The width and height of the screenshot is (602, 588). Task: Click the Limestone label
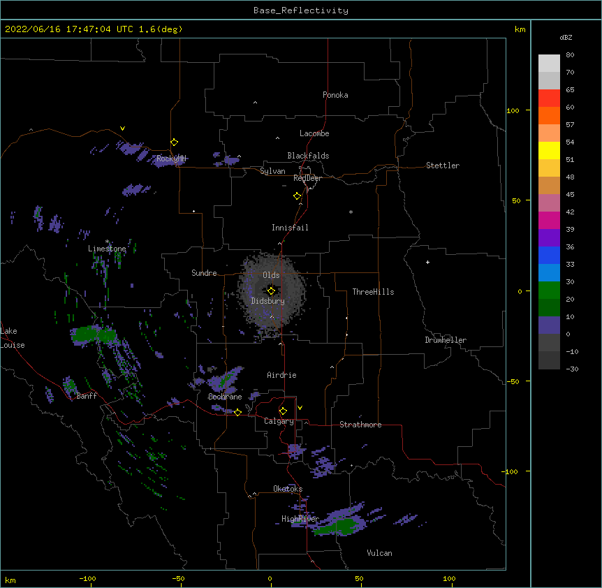(107, 249)
